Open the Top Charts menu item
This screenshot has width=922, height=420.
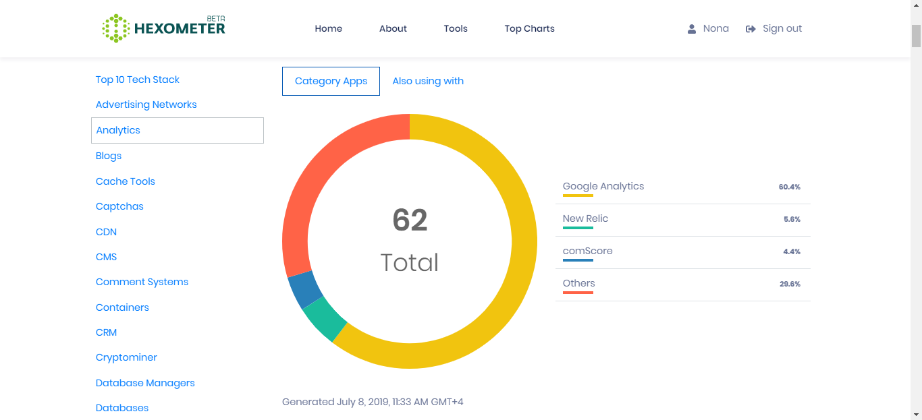[529, 28]
